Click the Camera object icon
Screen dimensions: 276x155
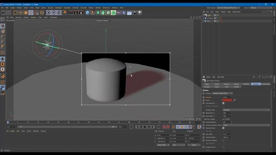tap(135, 12)
